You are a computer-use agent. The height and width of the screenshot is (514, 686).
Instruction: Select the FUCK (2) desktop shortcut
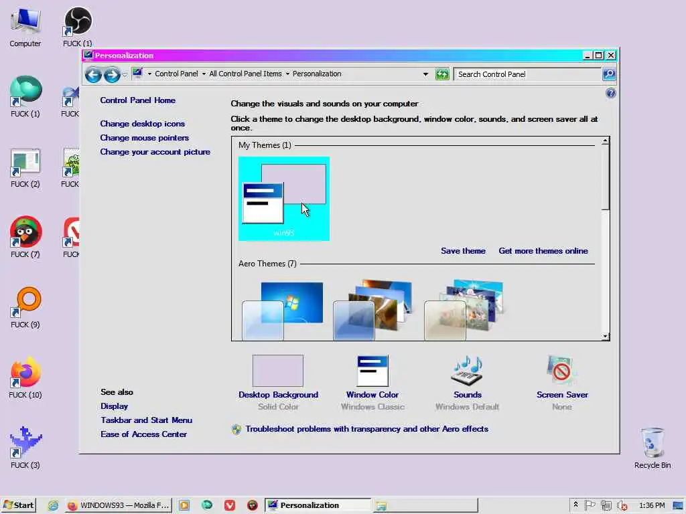pos(25,168)
